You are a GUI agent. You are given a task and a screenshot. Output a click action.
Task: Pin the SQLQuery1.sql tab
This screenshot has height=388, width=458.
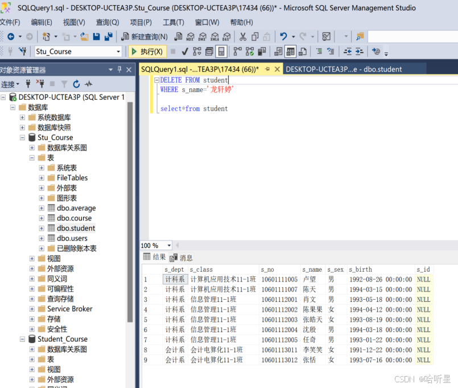point(267,69)
